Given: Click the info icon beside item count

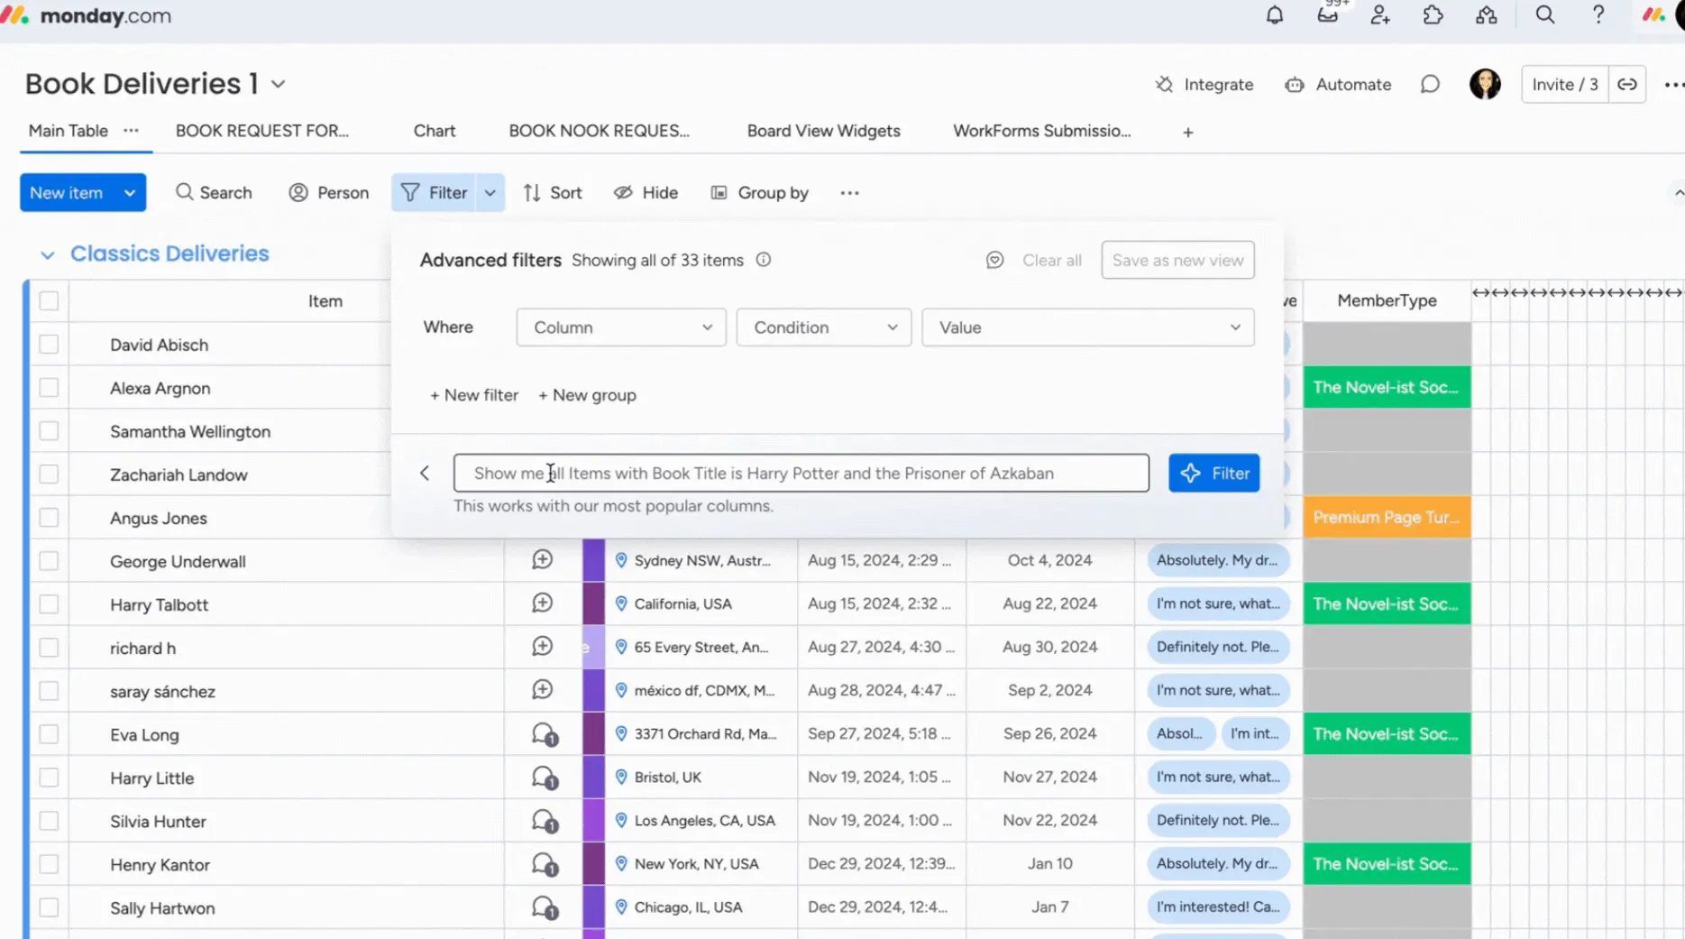Looking at the screenshot, I should click(764, 260).
